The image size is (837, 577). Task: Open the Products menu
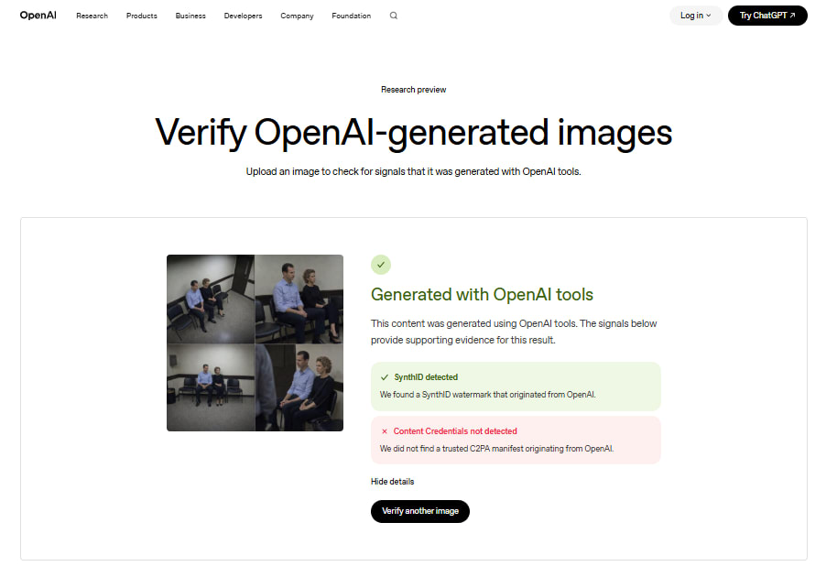point(141,16)
